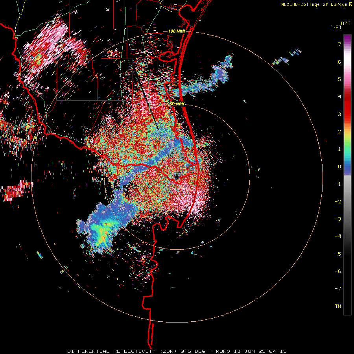Click the legend value 0
This screenshot has width=354, height=354.
[339, 167]
